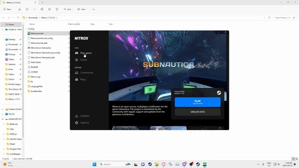Refresh the Explorer folder view
Screen dimensions: 299x168
pyautogui.click(x=269, y=18)
